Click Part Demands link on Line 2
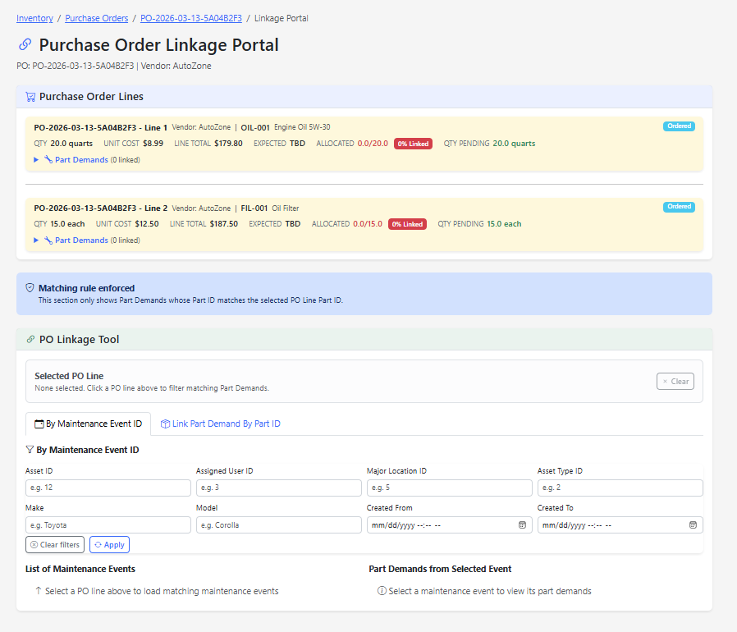Screen dimensions: 737x632 tap(81, 240)
